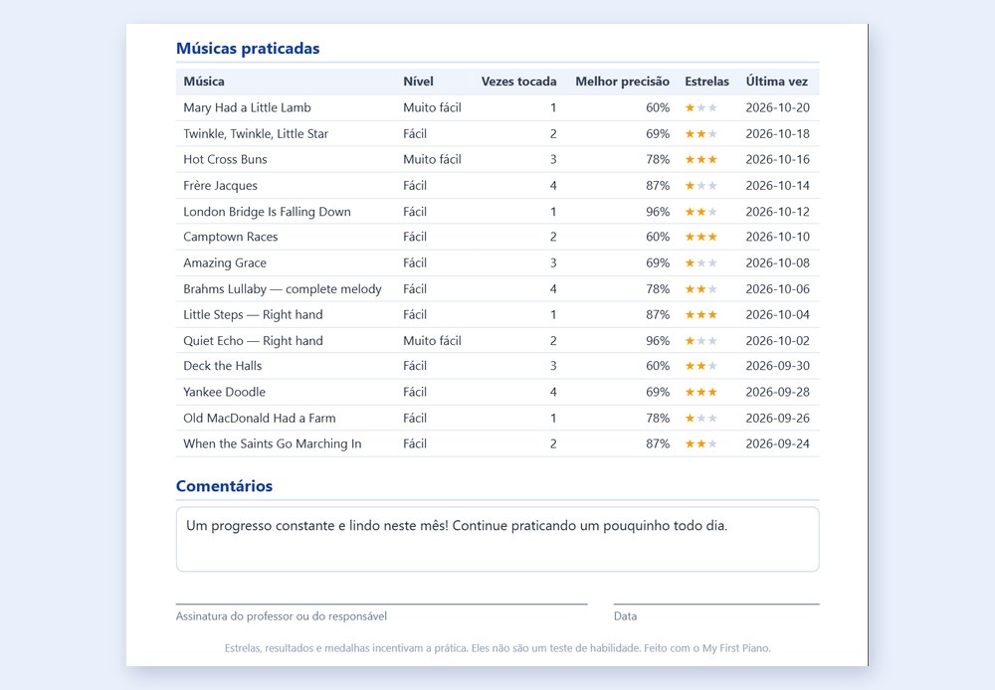Click the star rating for Mary Had a Little Lamb

click(701, 107)
